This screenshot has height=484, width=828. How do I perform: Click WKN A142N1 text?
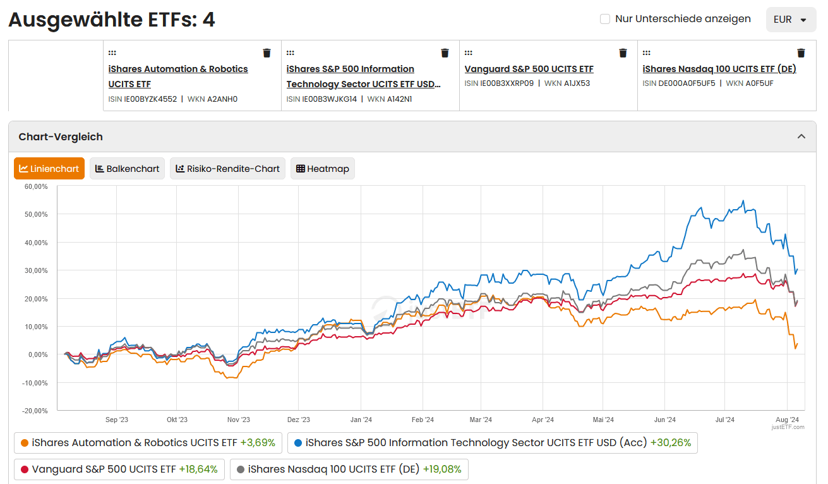click(x=390, y=99)
